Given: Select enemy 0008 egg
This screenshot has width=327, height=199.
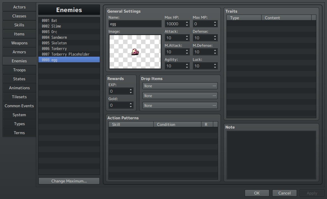Looking at the screenshot, I should (69, 60).
